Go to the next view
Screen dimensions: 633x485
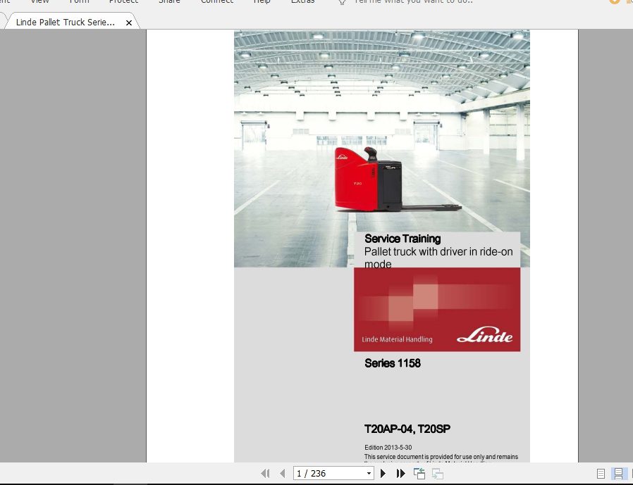pos(438,473)
